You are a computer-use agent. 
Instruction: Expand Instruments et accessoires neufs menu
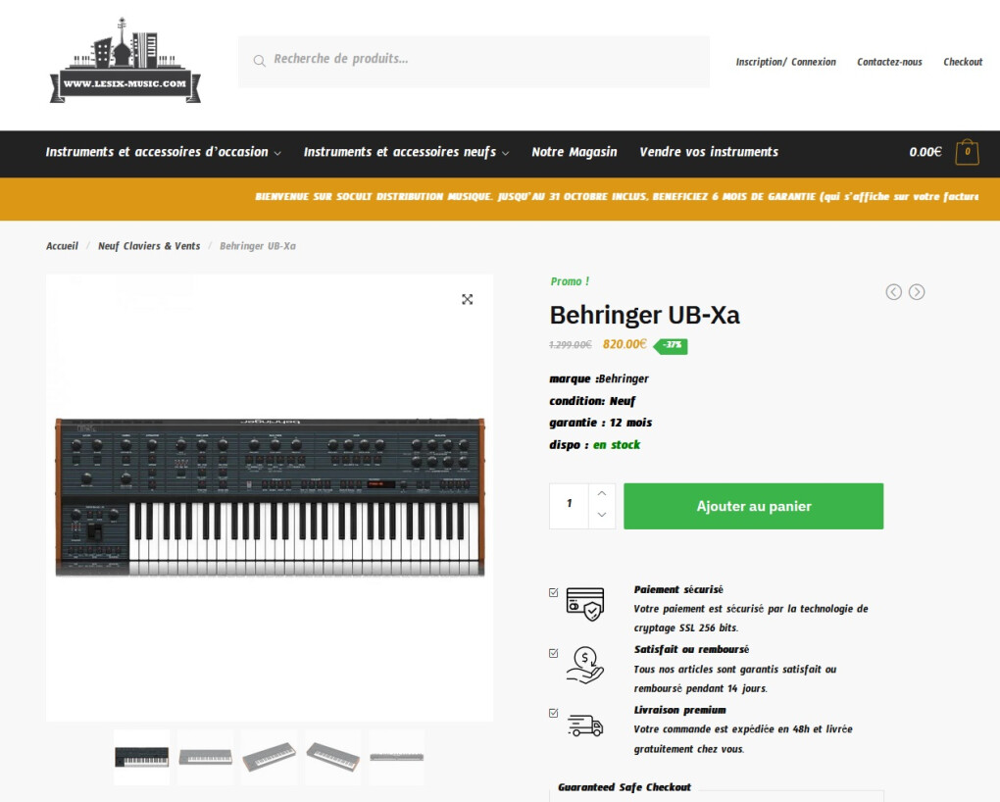click(406, 152)
